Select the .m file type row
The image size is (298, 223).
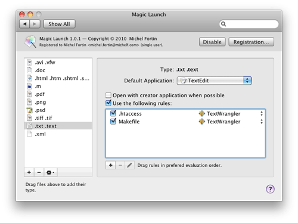(x=58, y=86)
